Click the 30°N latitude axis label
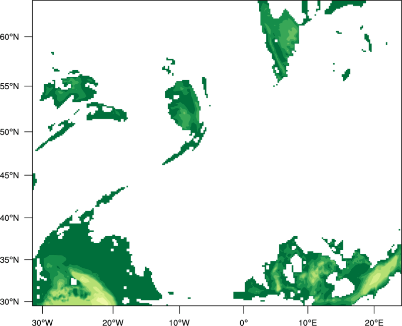The image size is (402, 326). pos(10,302)
